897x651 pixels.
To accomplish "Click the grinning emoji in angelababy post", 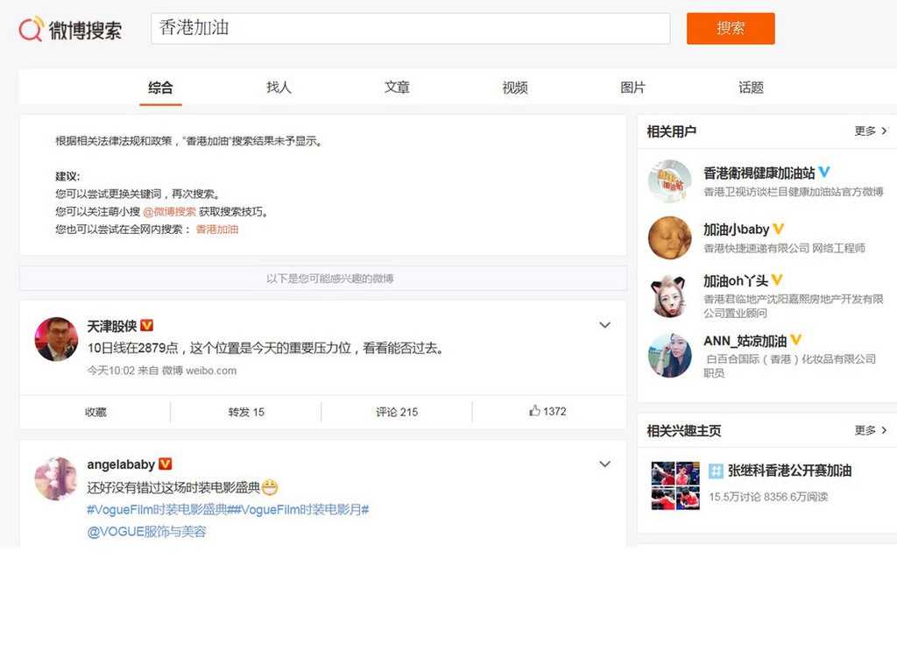I will point(270,487).
